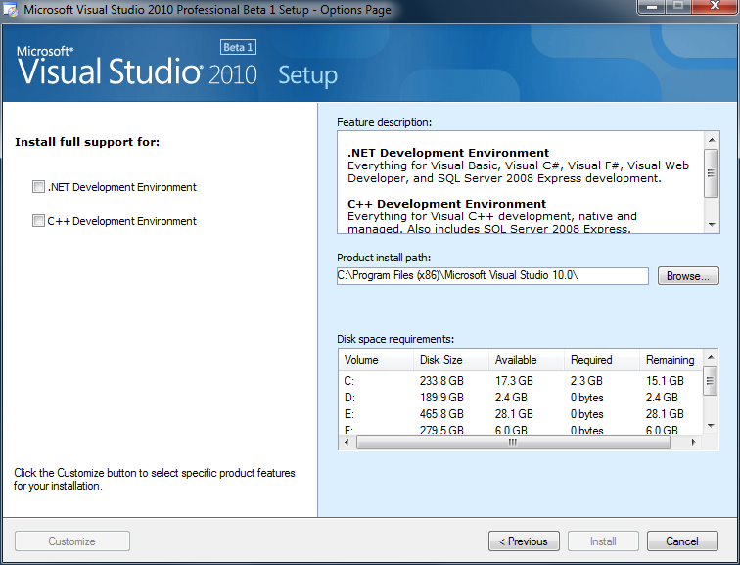Click the setup window title bar icon
This screenshot has width=740, height=565.
tap(11, 10)
